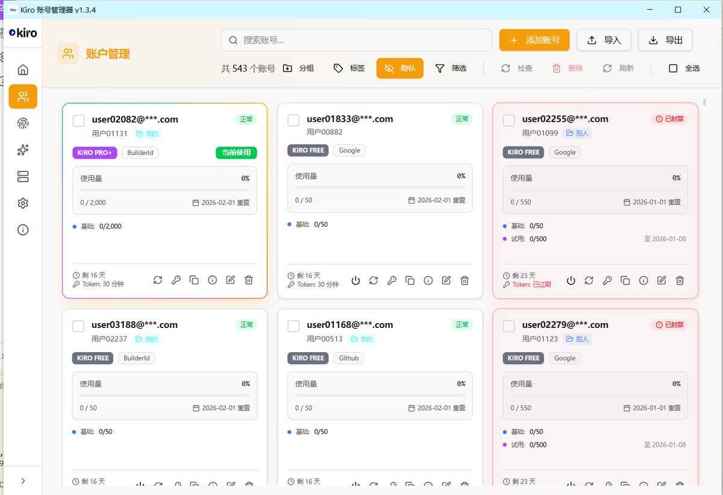This screenshot has height=495, width=723.
Task: Click key icon on user02082 card
Action: coord(176,280)
